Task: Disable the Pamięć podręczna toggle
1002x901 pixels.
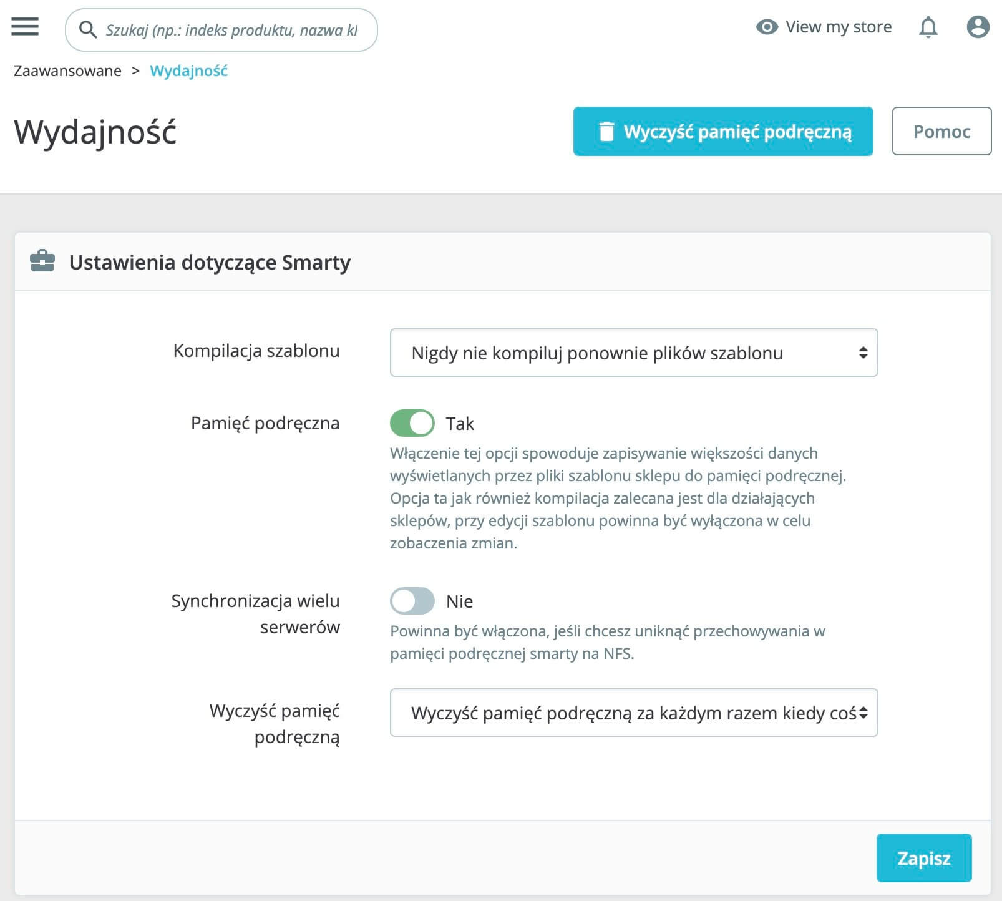Action: pos(412,423)
